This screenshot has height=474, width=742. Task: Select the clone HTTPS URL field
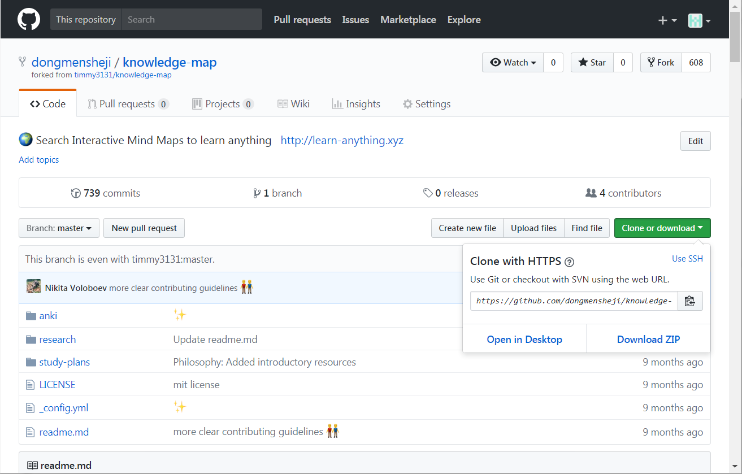574,301
